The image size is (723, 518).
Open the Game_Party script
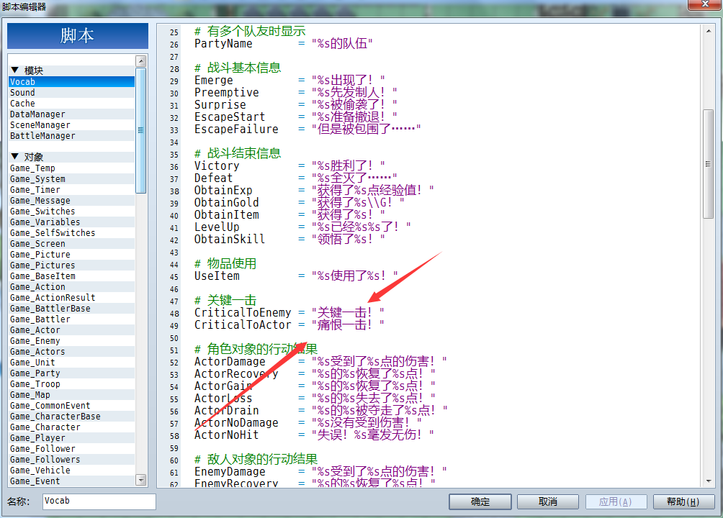[x=72, y=373]
